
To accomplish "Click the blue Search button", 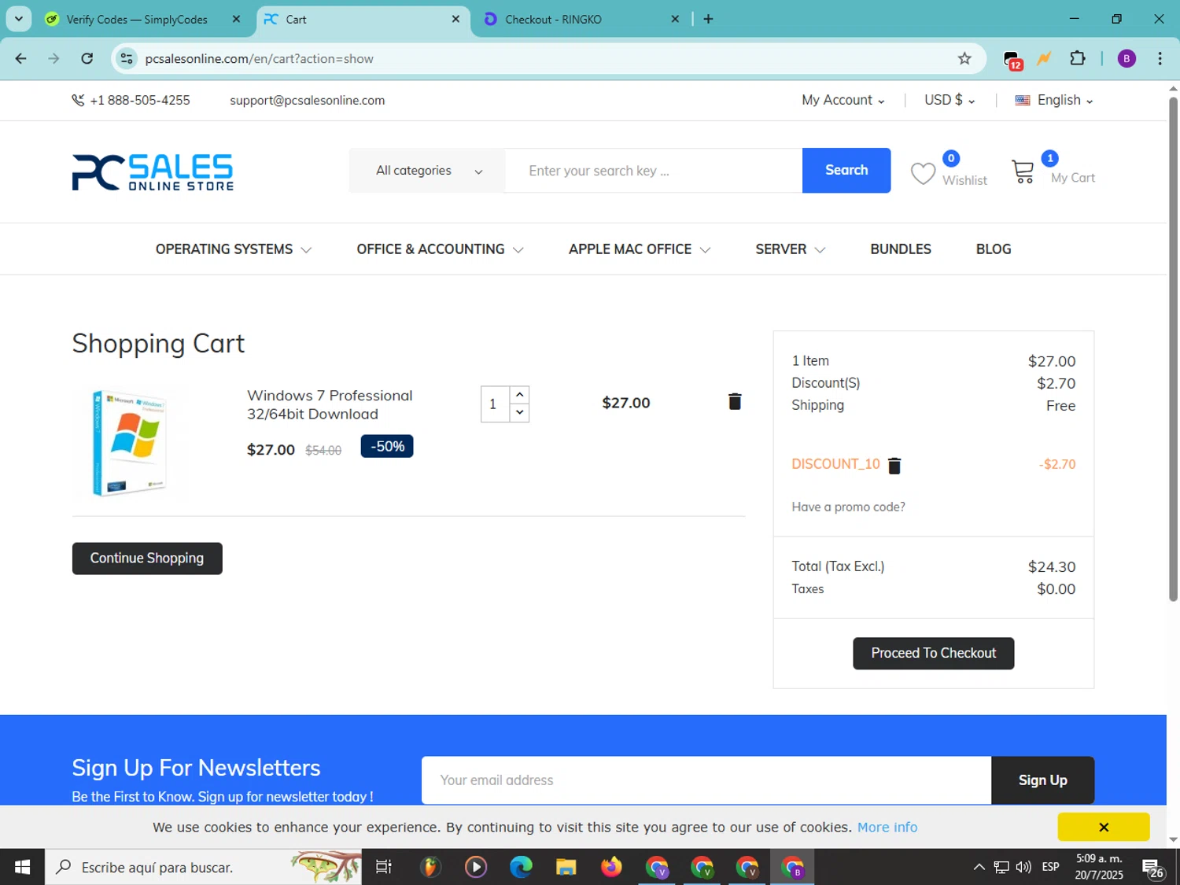I will click(846, 170).
